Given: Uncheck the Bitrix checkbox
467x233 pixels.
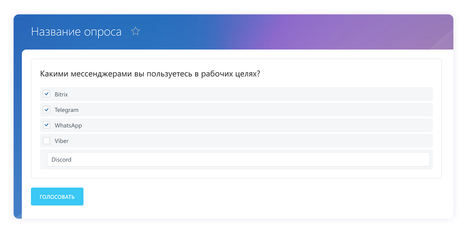Looking at the screenshot, I should (47, 94).
